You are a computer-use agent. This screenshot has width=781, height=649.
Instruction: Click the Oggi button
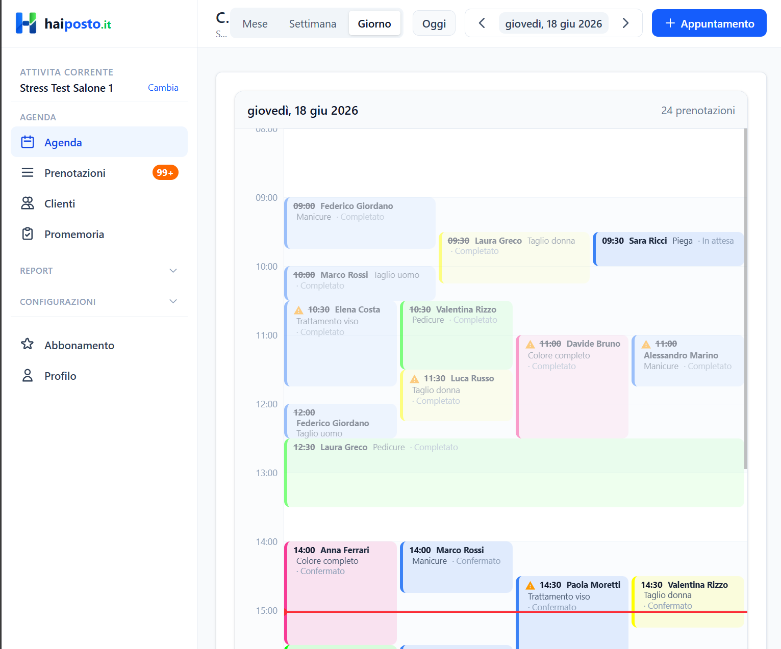click(434, 23)
